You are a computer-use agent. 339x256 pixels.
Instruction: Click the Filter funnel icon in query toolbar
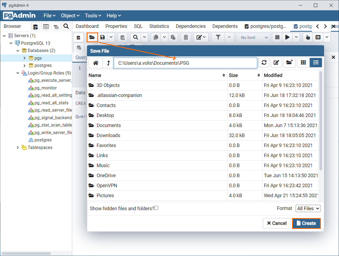(218, 37)
